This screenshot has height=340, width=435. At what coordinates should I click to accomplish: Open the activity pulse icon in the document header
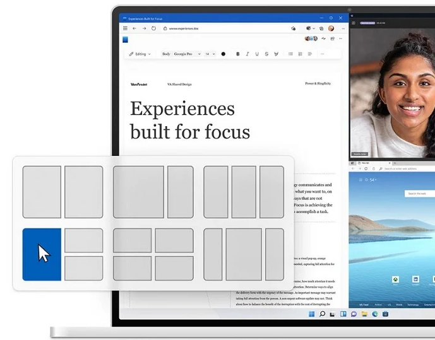(323, 38)
